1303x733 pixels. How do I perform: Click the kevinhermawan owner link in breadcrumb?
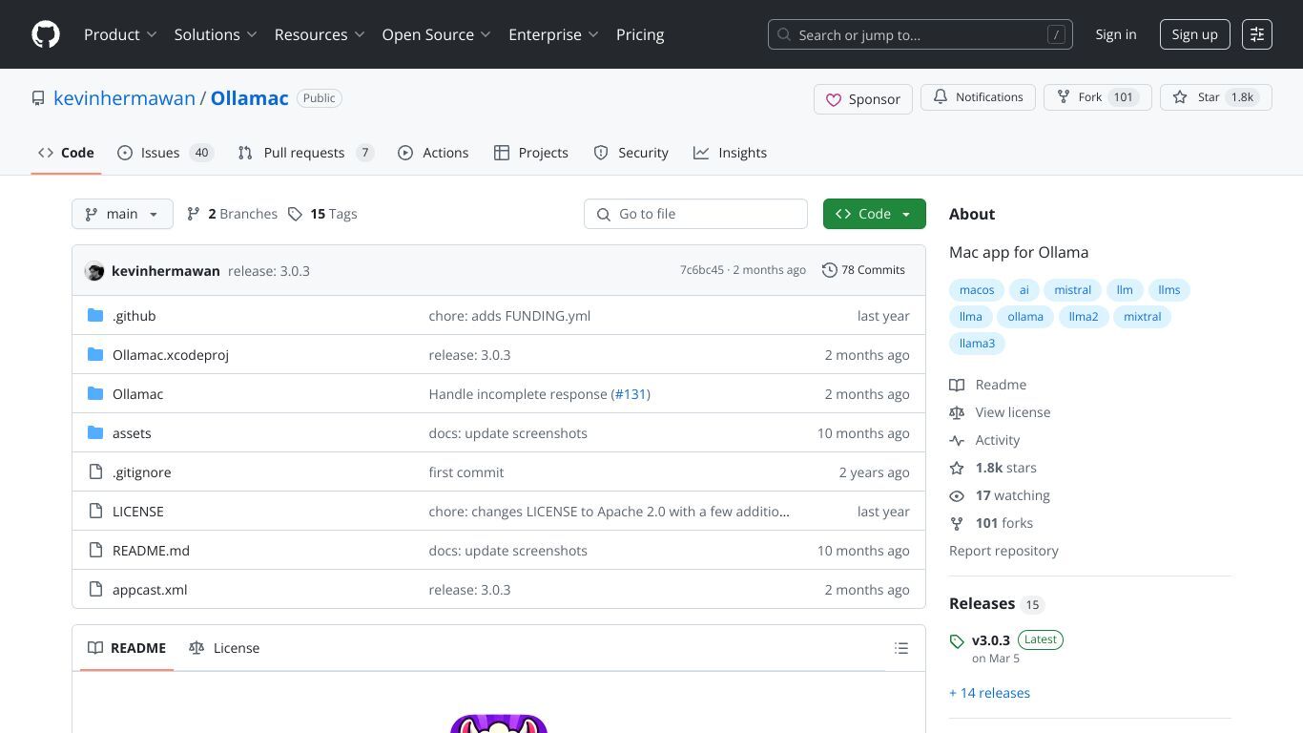pyautogui.click(x=124, y=98)
